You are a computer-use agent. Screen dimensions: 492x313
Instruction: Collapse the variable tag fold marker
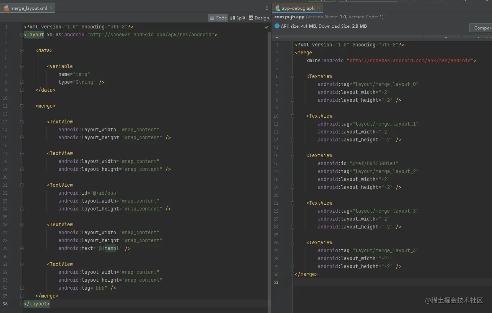pyautogui.click(x=22, y=67)
